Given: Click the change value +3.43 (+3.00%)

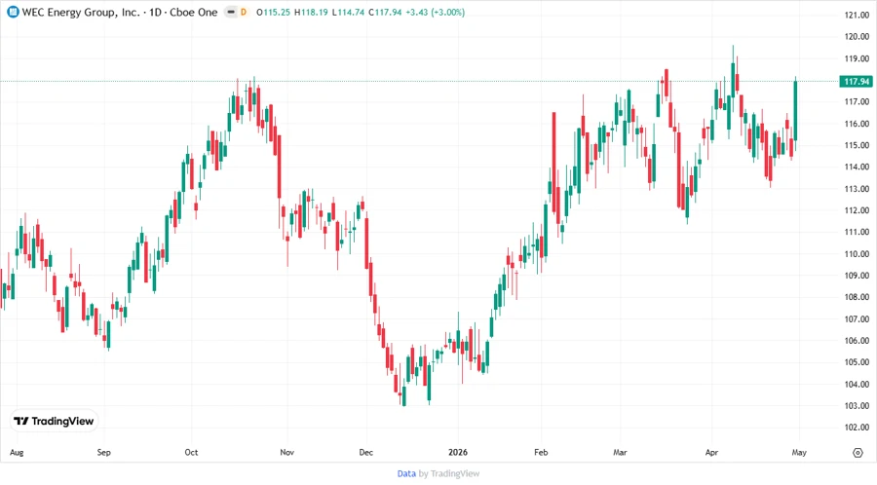Looking at the screenshot, I should (x=436, y=13).
